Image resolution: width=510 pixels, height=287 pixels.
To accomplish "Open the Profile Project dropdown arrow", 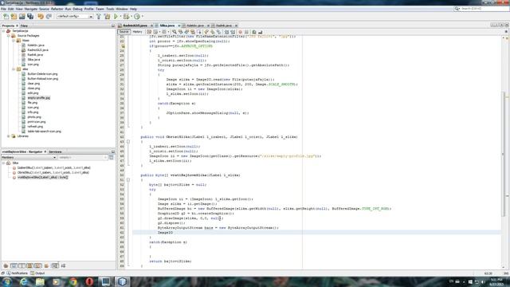I will pos(143,16).
